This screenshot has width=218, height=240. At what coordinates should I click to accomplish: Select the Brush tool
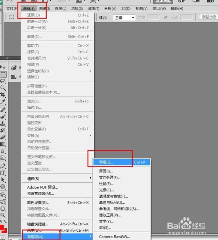[3, 117]
